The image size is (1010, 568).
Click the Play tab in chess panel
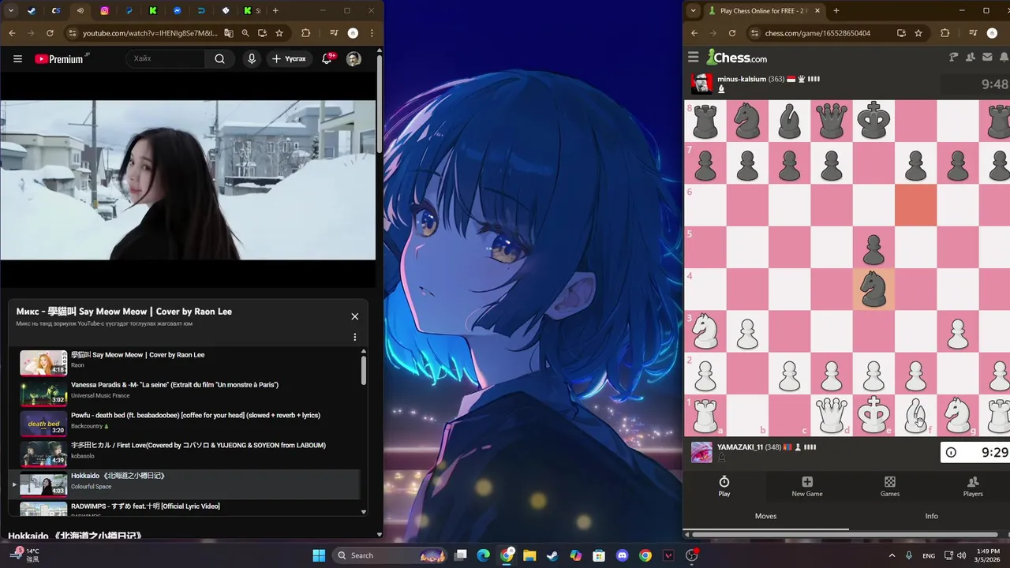click(724, 486)
